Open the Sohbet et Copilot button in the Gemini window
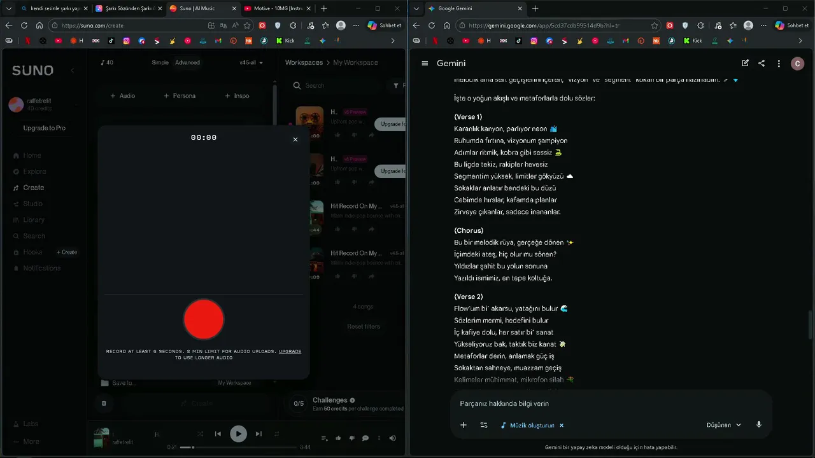815x458 pixels. (793, 25)
